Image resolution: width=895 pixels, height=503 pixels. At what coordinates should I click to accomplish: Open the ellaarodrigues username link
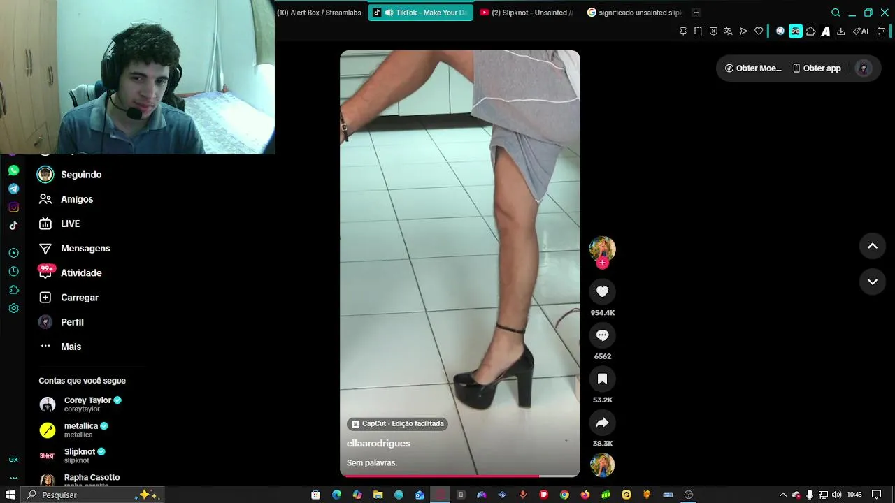[378, 444]
